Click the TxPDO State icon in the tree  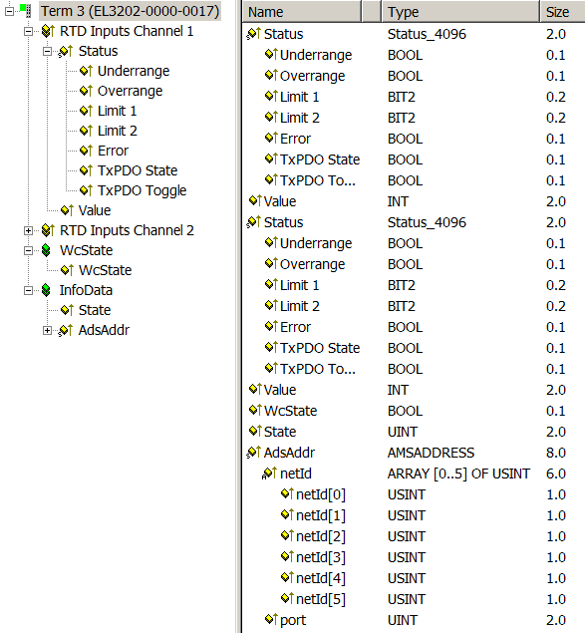[x=86, y=170]
